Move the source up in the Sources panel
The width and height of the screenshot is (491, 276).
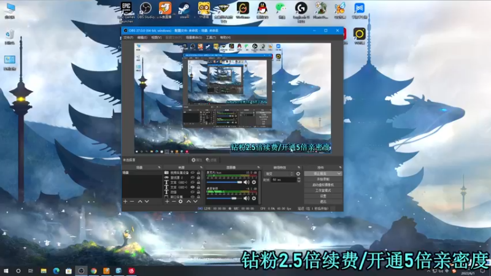(188, 202)
